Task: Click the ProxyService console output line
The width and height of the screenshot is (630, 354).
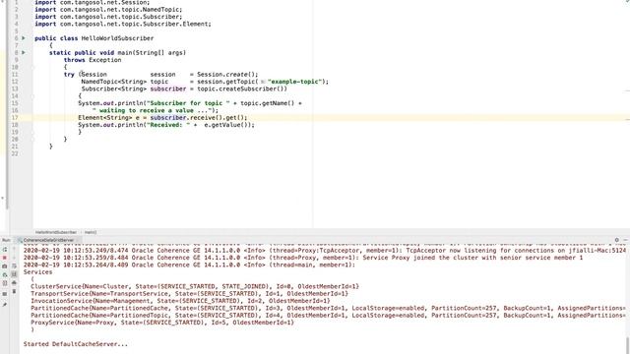Action: pyautogui.click(x=161, y=323)
